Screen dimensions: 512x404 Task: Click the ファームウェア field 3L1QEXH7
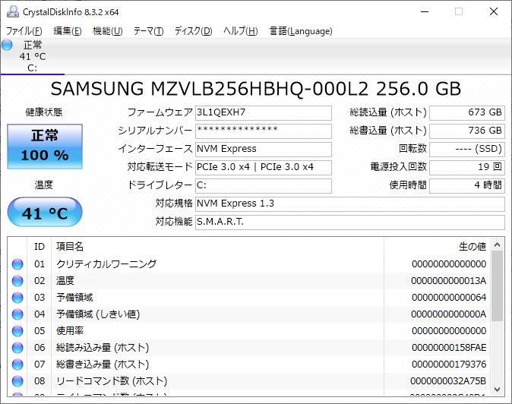click(264, 113)
